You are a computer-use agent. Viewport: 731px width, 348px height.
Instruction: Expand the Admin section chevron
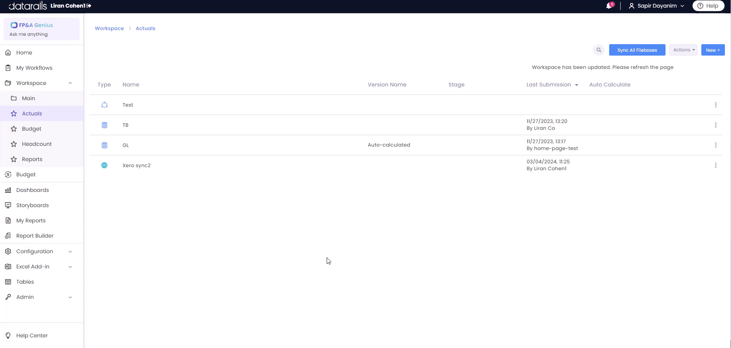(70, 297)
